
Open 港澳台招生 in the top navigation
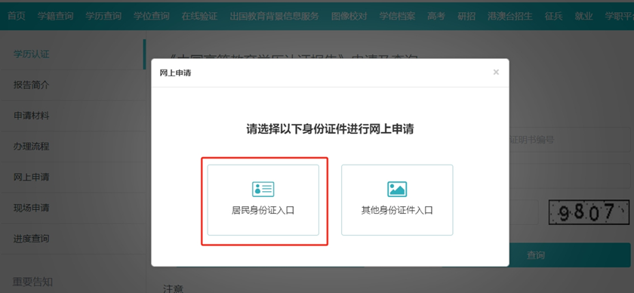[x=510, y=16]
